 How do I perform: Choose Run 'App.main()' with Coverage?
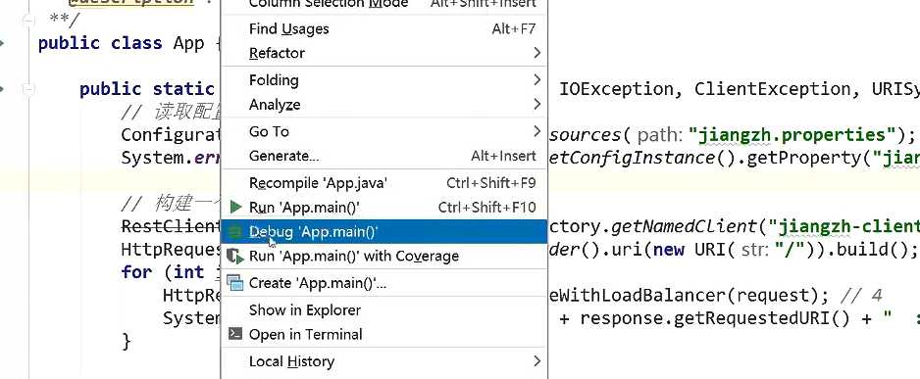pyautogui.click(x=383, y=256)
